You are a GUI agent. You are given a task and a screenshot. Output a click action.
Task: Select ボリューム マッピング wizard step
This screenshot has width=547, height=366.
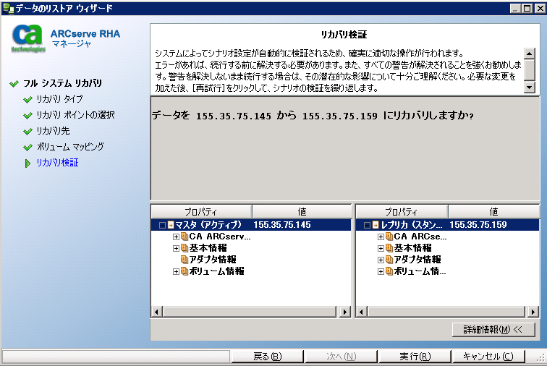point(70,147)
